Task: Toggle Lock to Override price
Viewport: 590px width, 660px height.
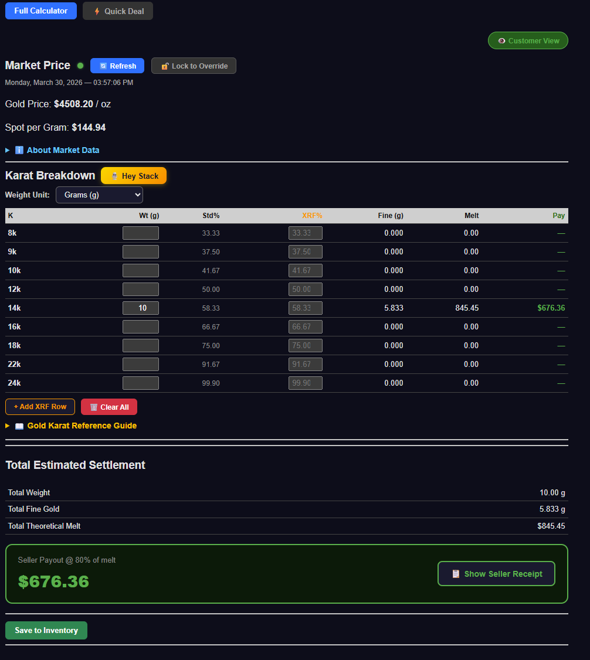Action: pos(194,66)
